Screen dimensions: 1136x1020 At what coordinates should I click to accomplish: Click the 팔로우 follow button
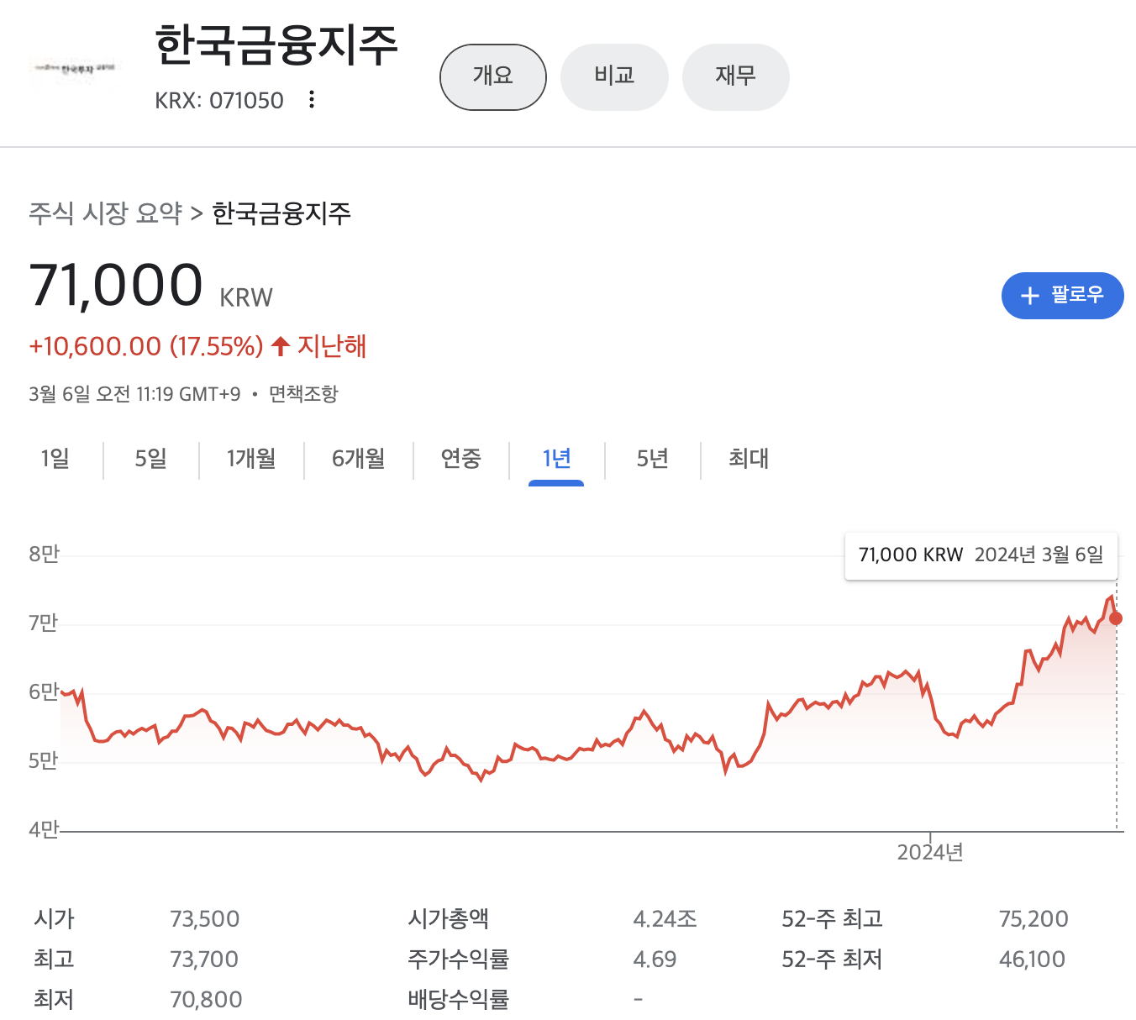(1062, 296)
